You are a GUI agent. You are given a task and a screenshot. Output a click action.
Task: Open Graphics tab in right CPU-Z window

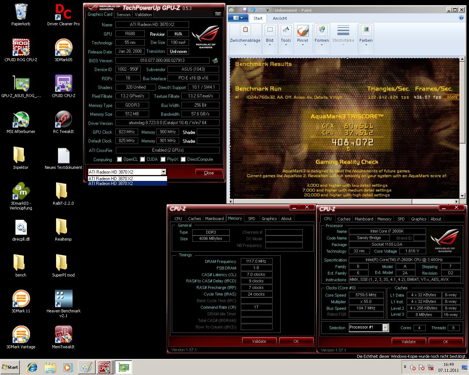coord(418,219)
